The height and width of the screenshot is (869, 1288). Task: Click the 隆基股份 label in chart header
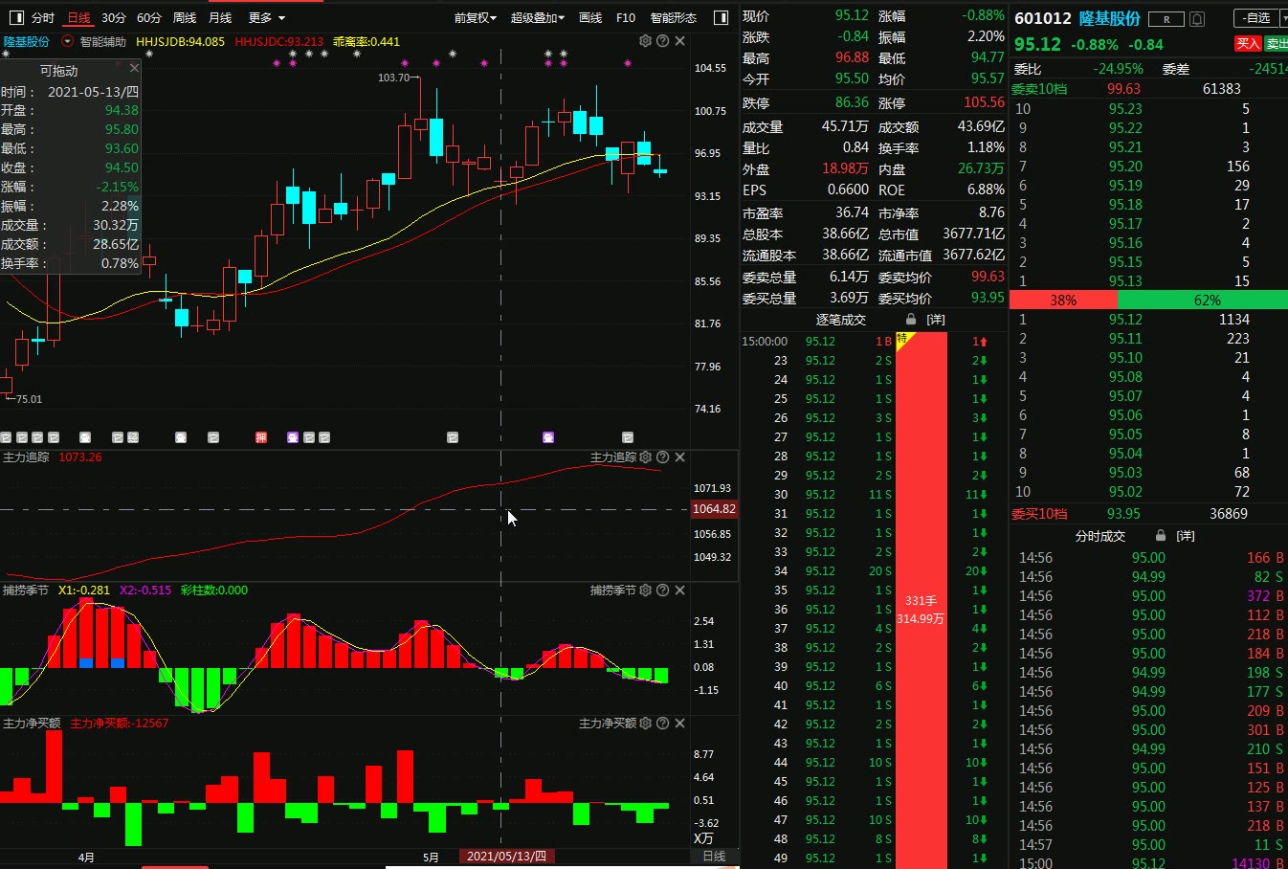(x=27, y=41)
